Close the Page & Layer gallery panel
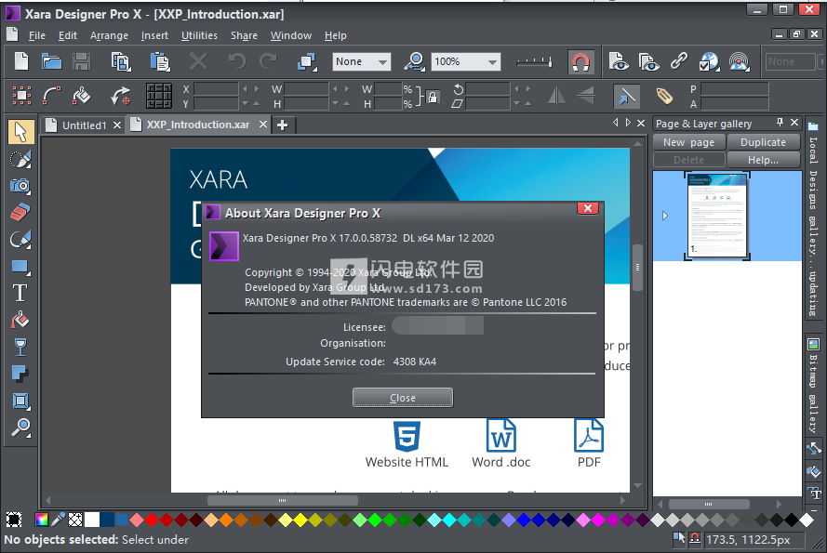827x553 pixels. click(794, 123)
